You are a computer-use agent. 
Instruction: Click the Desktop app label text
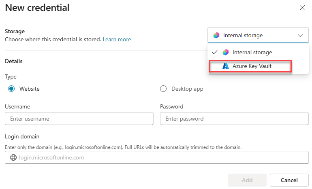[187, 89]
